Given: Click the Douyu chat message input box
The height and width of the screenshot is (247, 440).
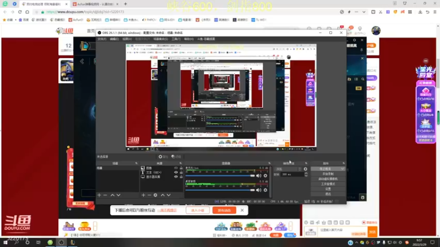Looking at the screenshot, I should tap(335, 232).
